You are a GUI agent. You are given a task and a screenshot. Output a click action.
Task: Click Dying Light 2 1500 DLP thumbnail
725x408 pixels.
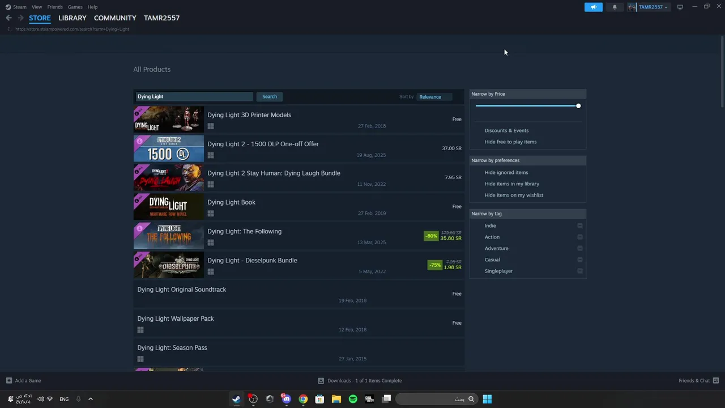(x=169, y=148)
